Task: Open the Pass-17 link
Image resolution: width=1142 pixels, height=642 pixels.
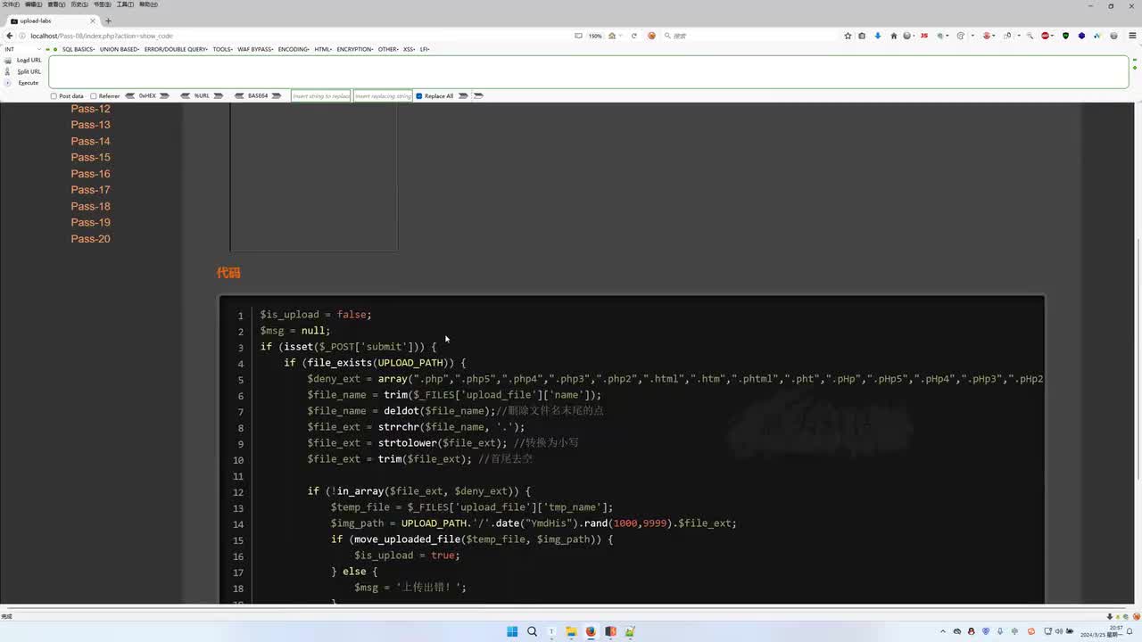Action: coord(91,190)
